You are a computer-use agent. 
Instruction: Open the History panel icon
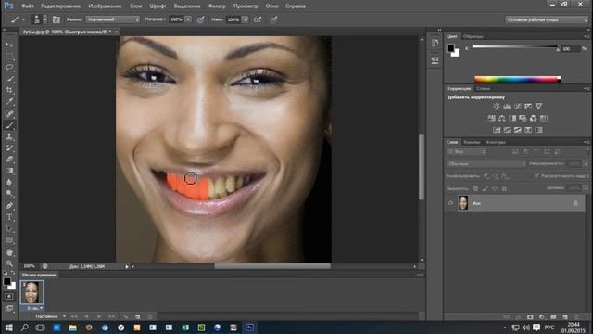435,44
